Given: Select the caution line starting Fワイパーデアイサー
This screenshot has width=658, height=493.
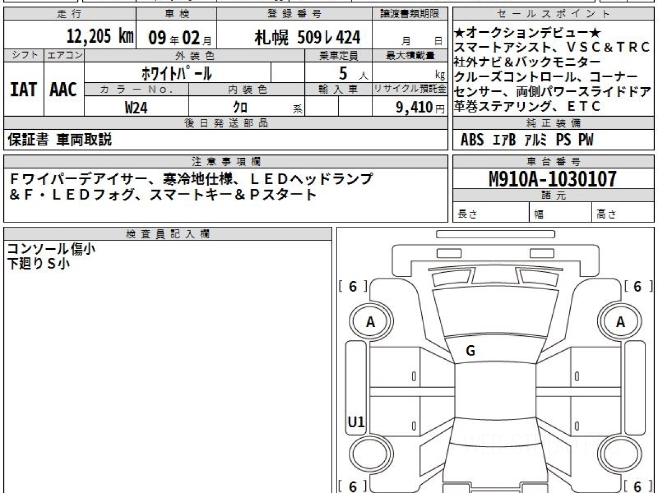Looking at the screenshot, I should click(x=191, y=179).
